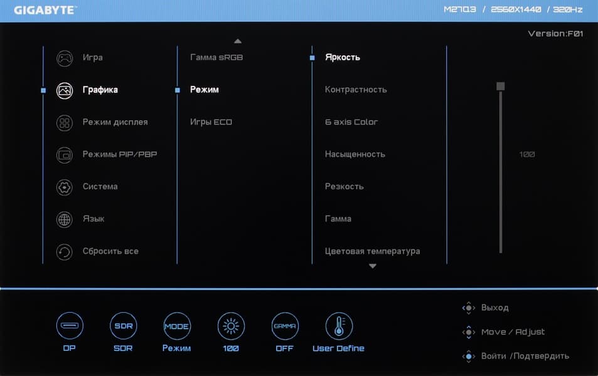Click the circular arrow reset icon

(65, 252)
